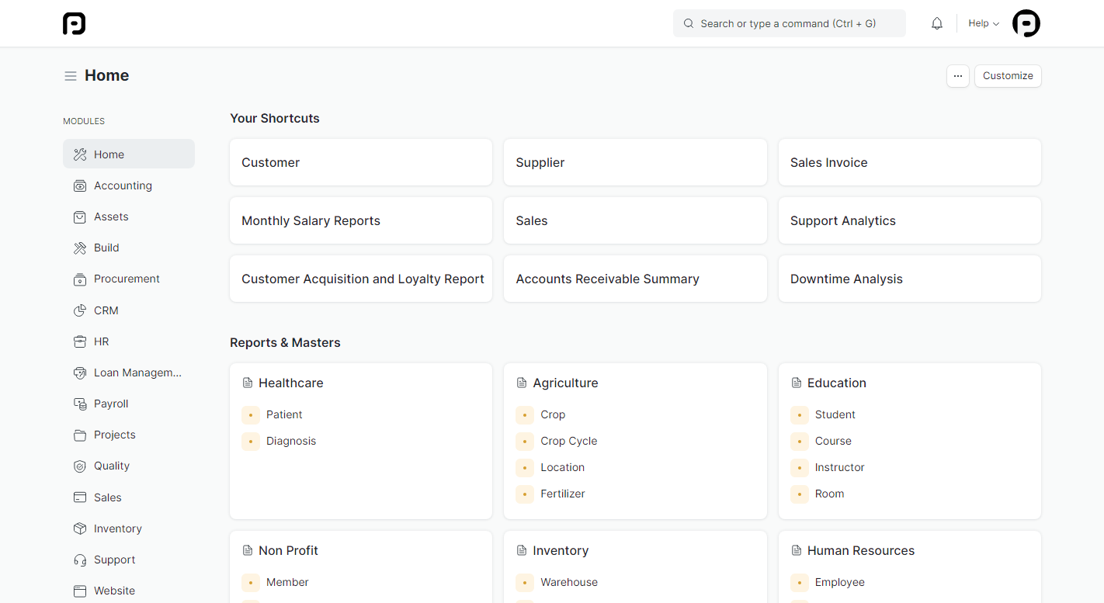Click Crop Cycle under Agriculture
The width and height of the screenshot is (1104, 603).
coord(568,441)
